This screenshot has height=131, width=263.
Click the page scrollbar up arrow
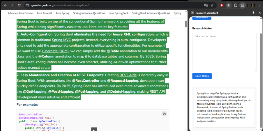coord(186,12)
